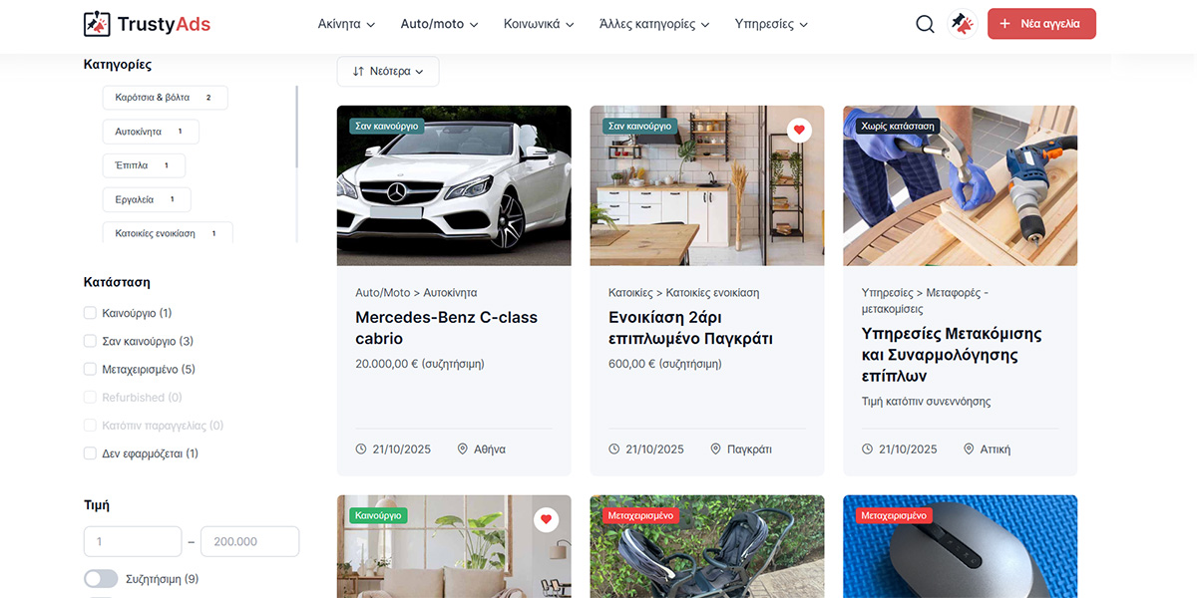Toggle the Συζητήσιμη (9) switch

(101, 579)
